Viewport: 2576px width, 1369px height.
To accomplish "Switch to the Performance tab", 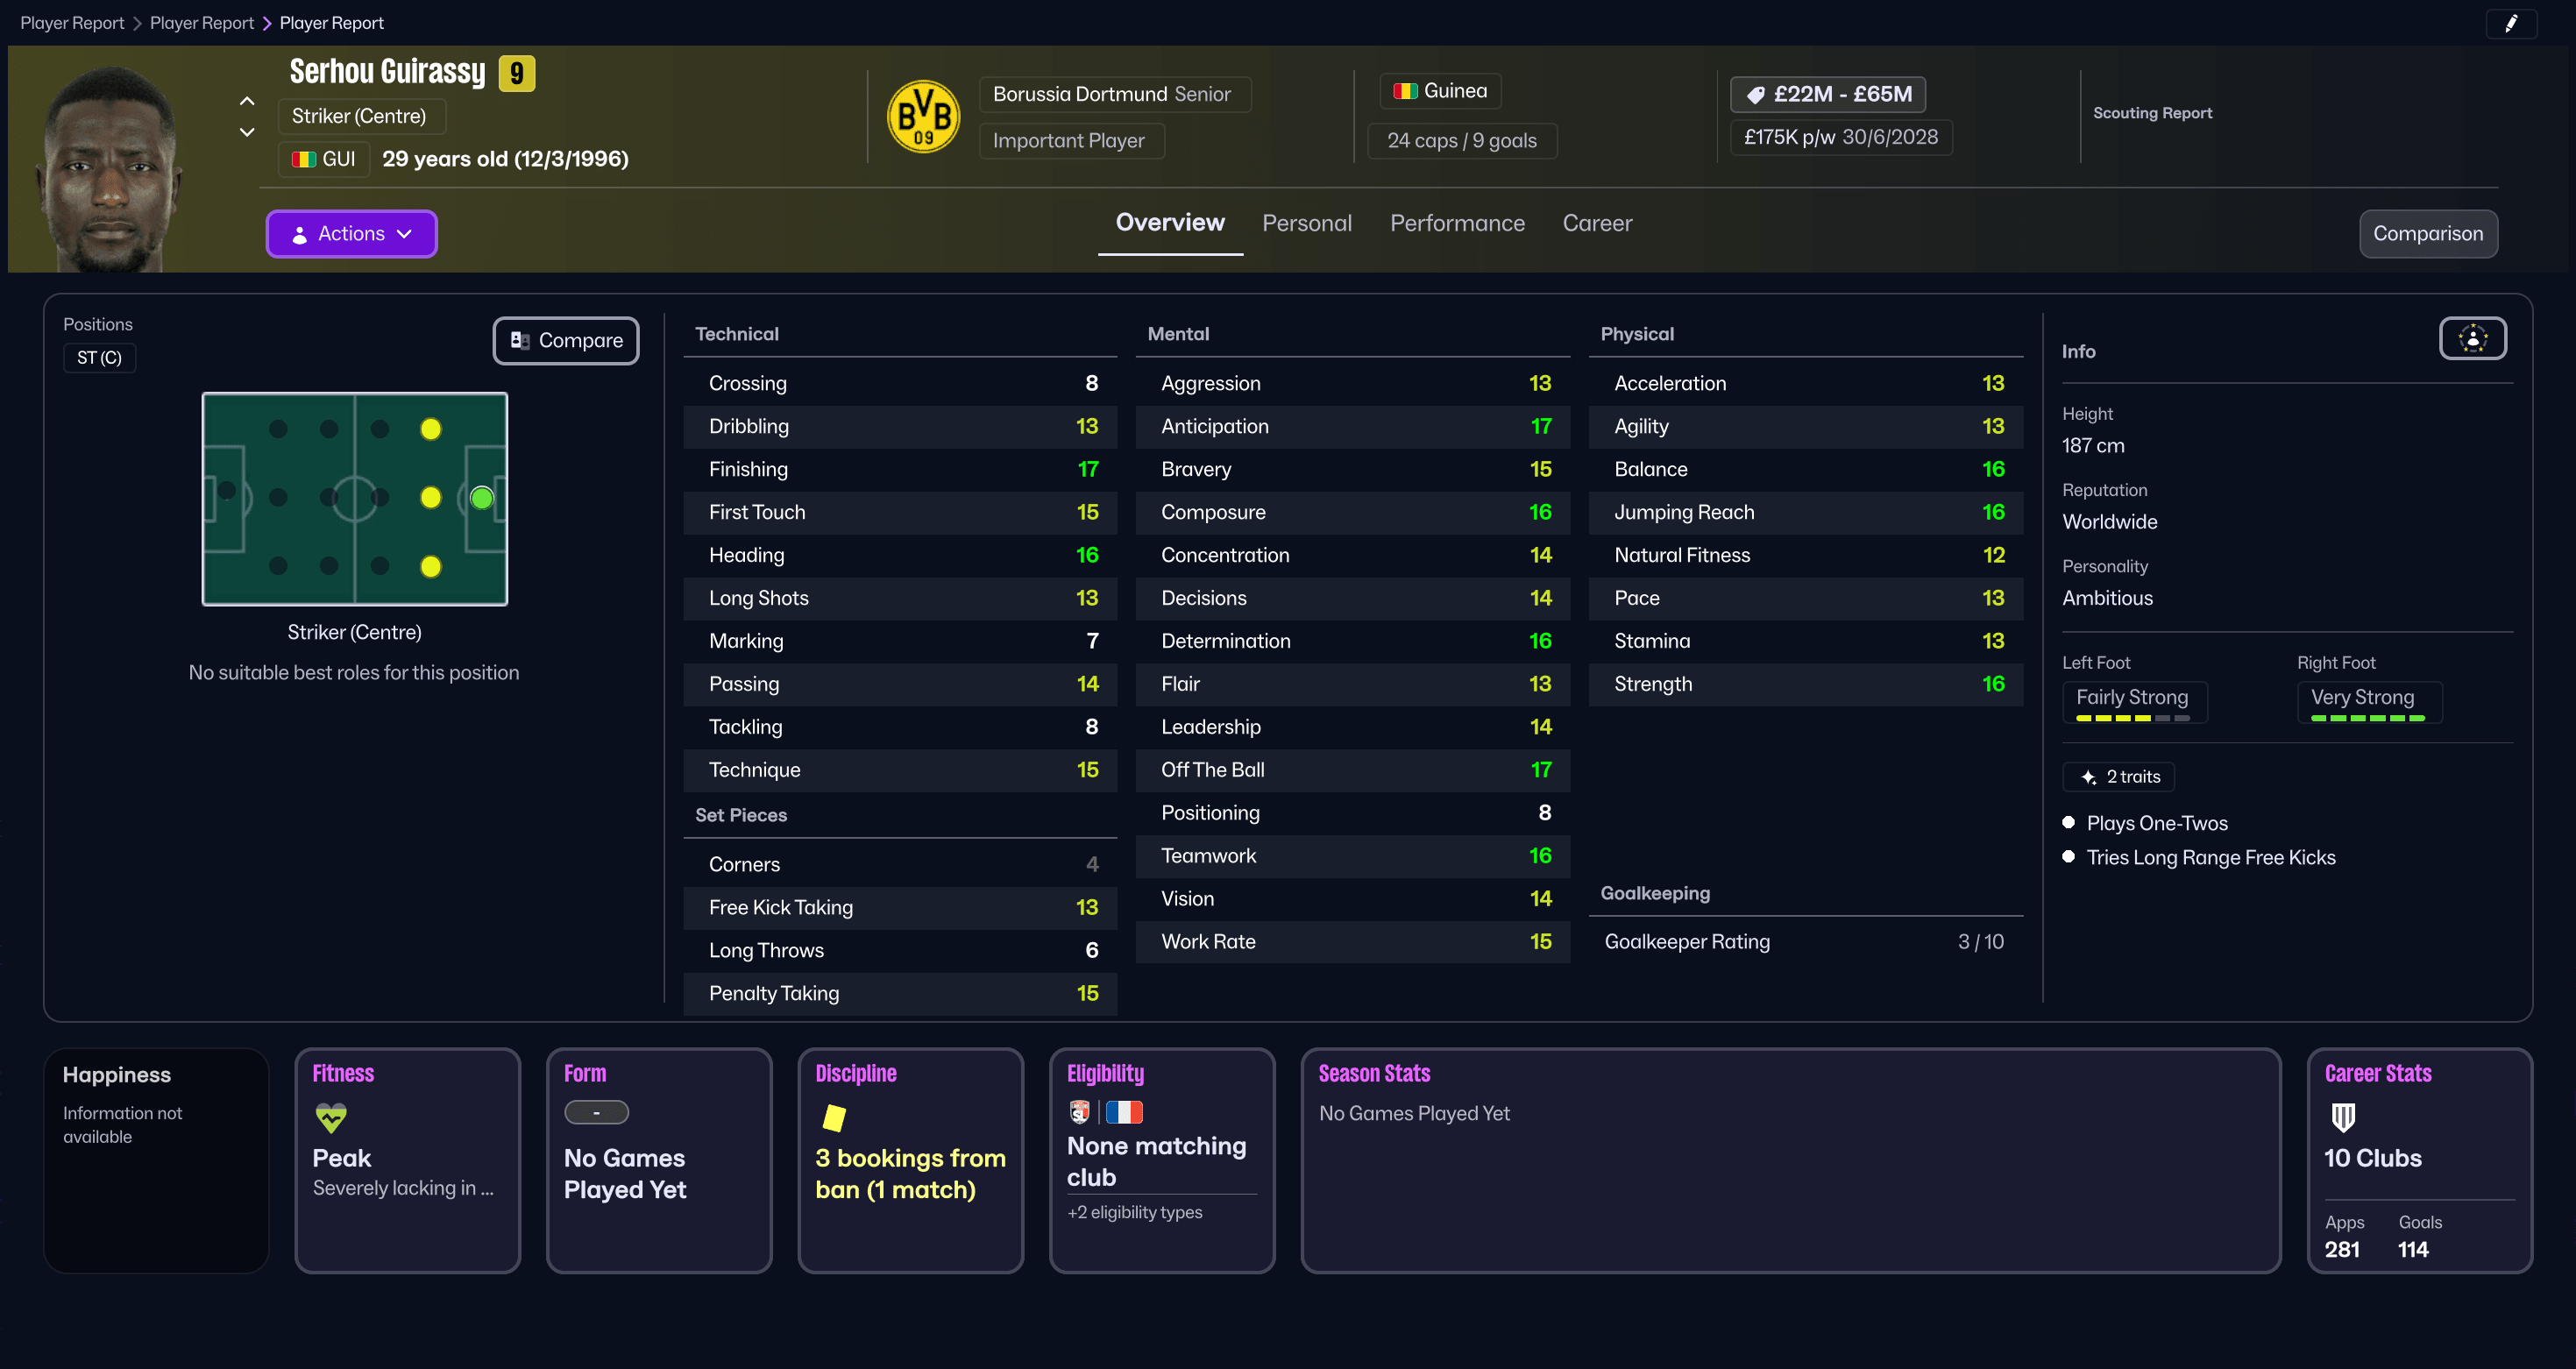I will click(1457, 223).
